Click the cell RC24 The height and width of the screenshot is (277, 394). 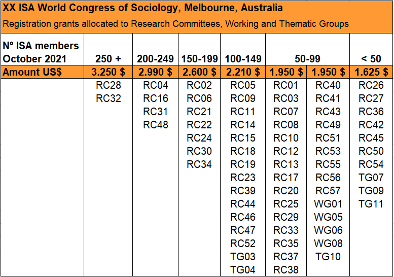(x=199, y=138)
